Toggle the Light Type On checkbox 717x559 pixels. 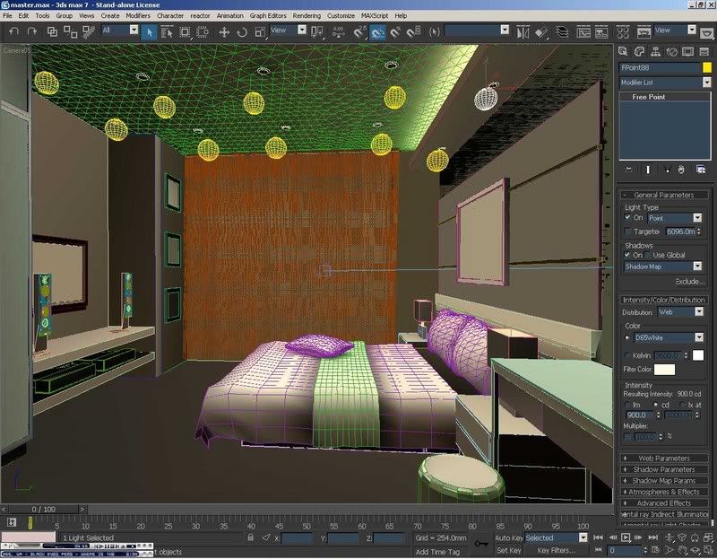point(628,217)
